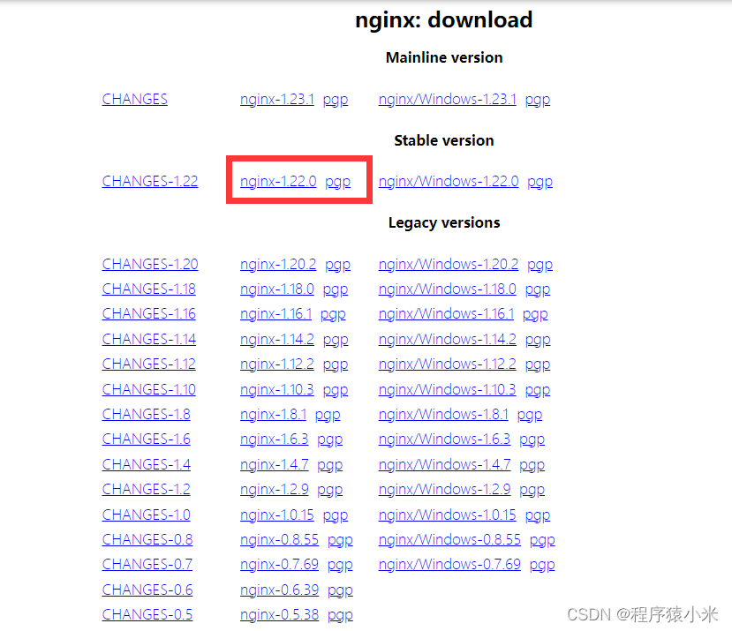Download nginx/Windows-1.14.2
732x631 pixels.
[x=447, y=339]
